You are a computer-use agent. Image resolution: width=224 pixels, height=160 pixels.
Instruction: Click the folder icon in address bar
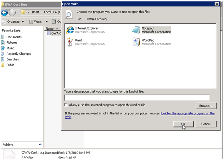coord(23,12)
